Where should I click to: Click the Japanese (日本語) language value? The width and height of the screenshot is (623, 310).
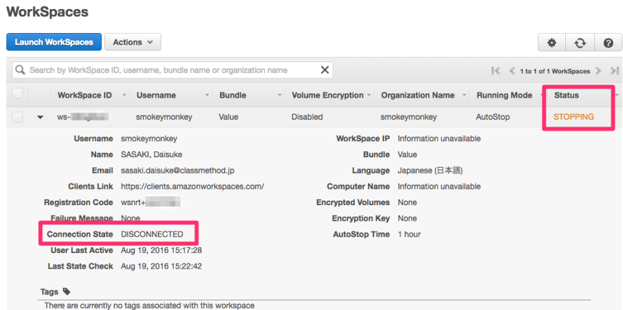[x=430, y=170]
